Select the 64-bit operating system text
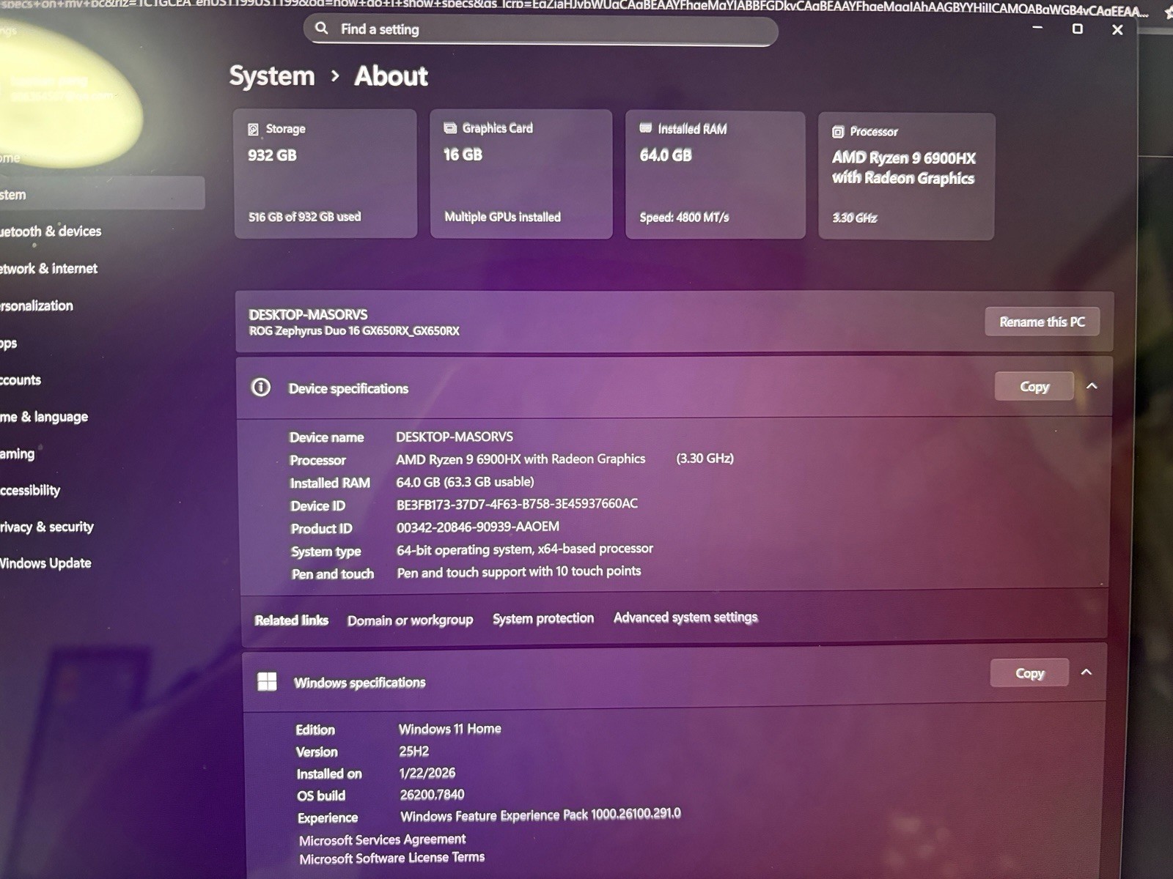The image size is (1173, 879). click(x=525, y=549)
